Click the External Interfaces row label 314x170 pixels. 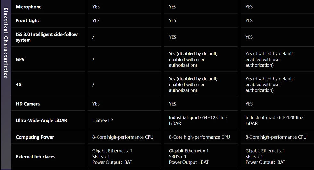pyautogui.click(x=36, y=157)
